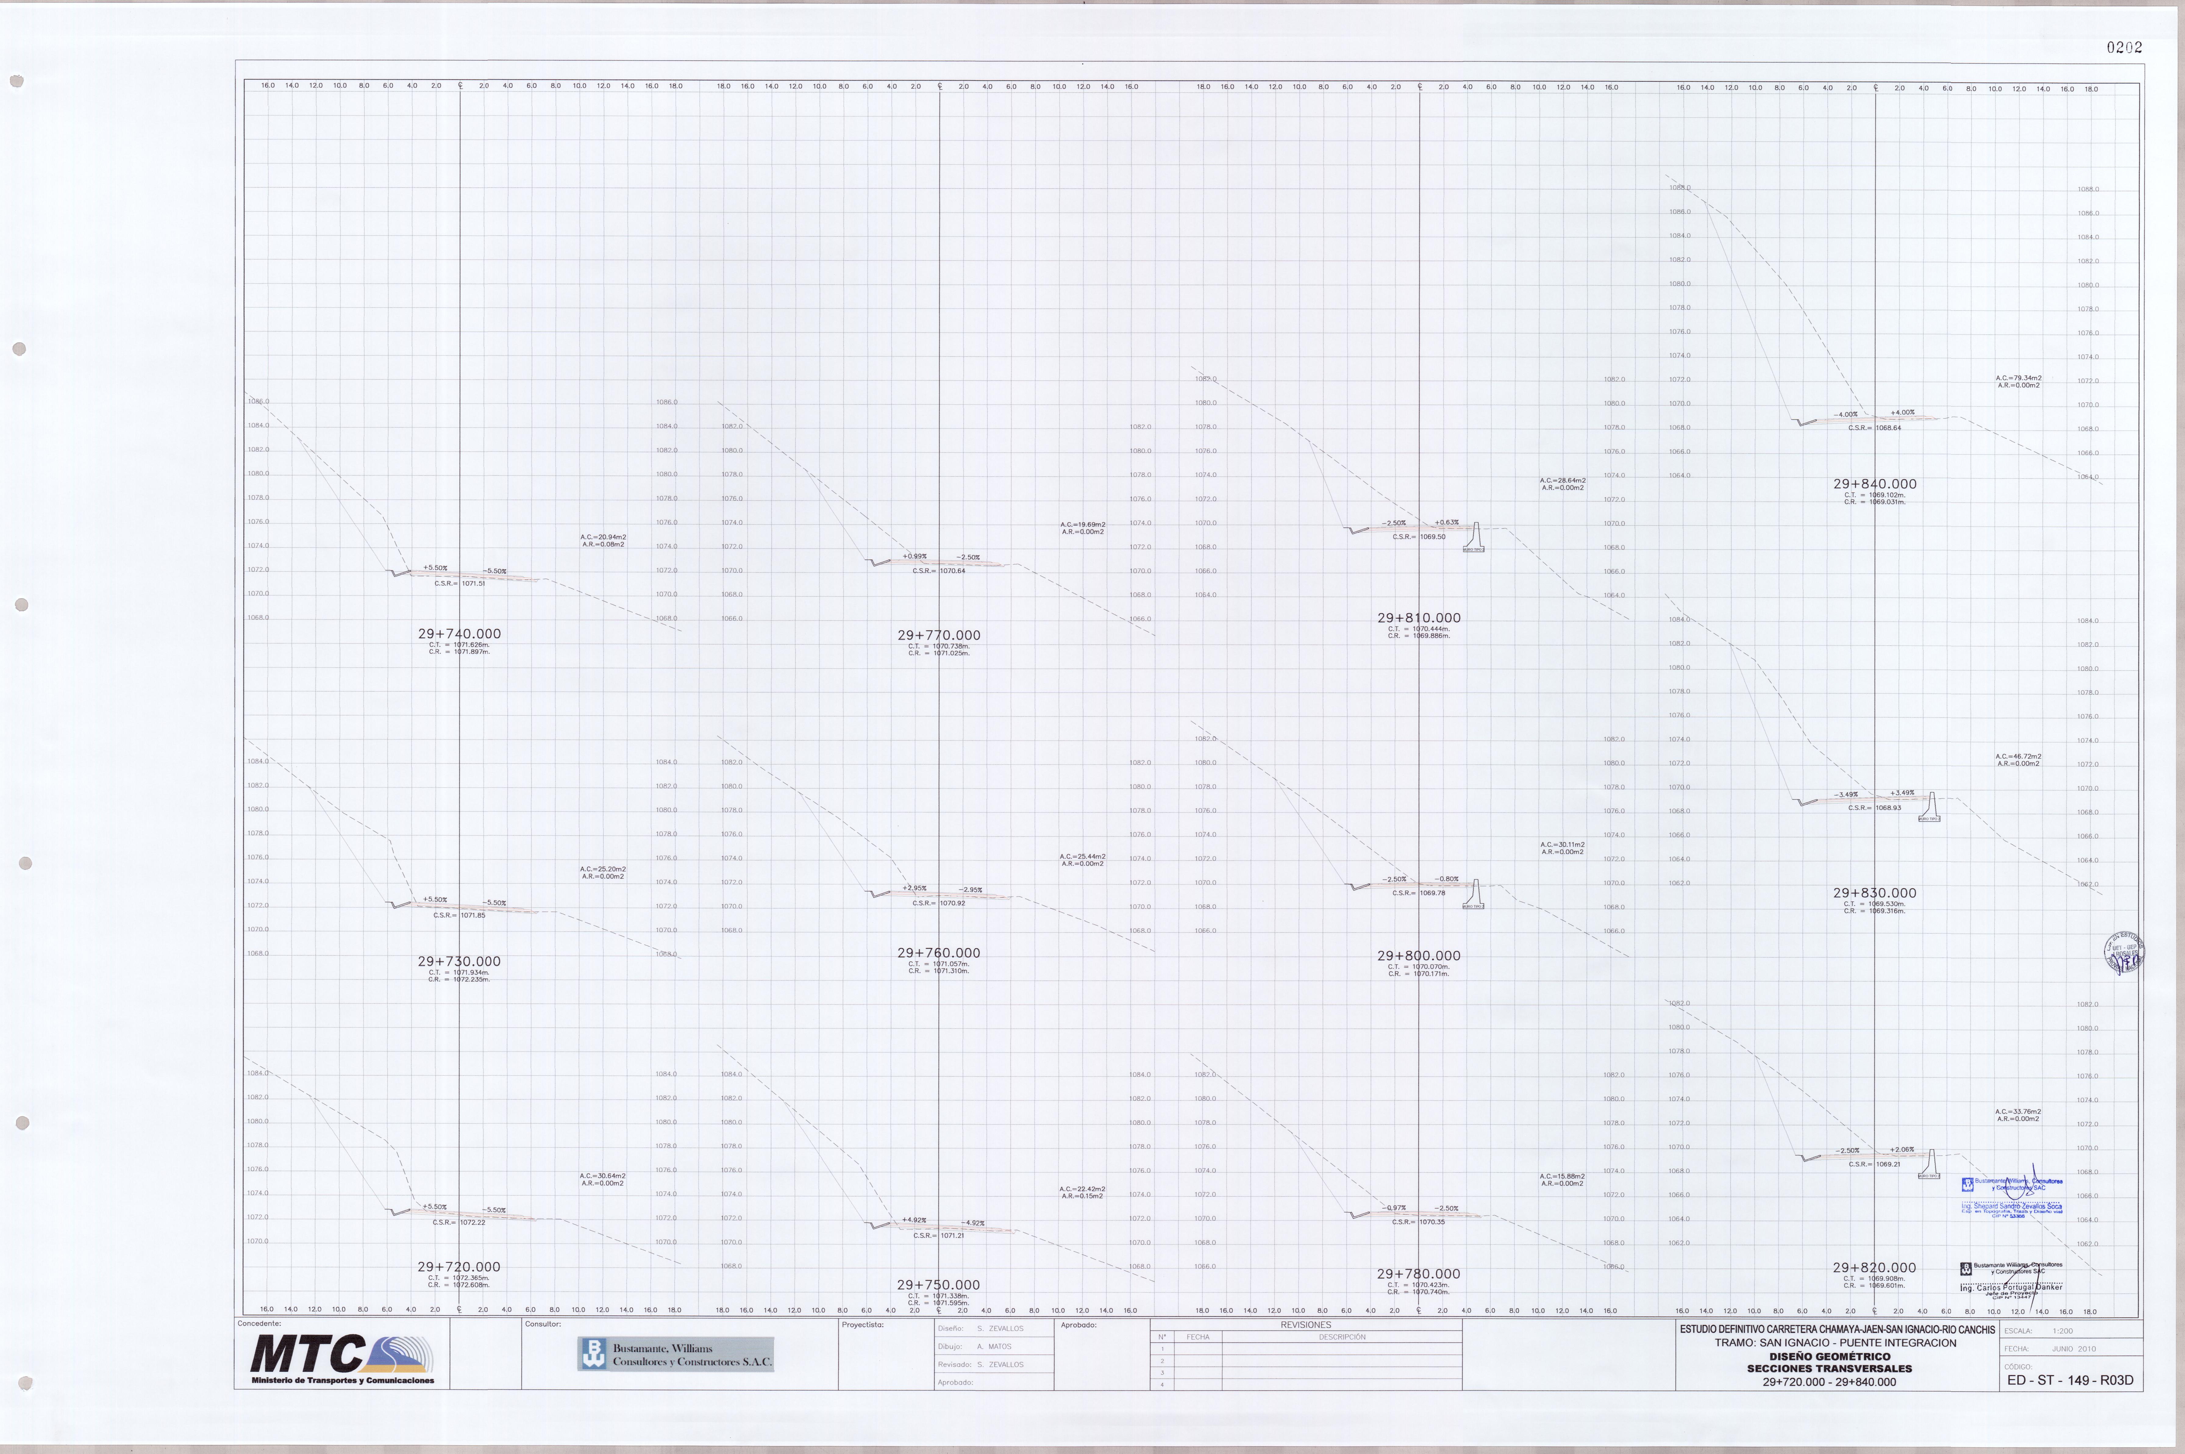Click title SECCIONES TRANSVERSALES

pyautogui.click(x=1829, y=1369)
